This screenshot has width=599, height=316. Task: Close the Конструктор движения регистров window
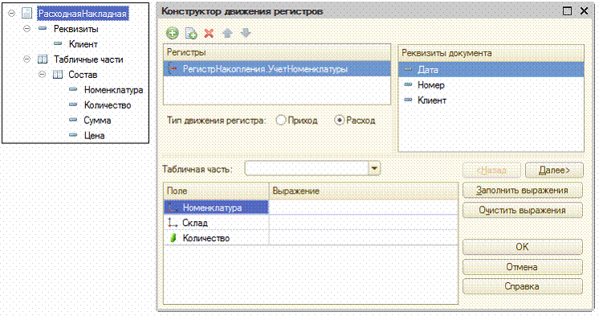click(x=584, y=11)
